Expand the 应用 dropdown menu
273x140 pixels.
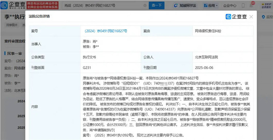[x=211, y=5]
